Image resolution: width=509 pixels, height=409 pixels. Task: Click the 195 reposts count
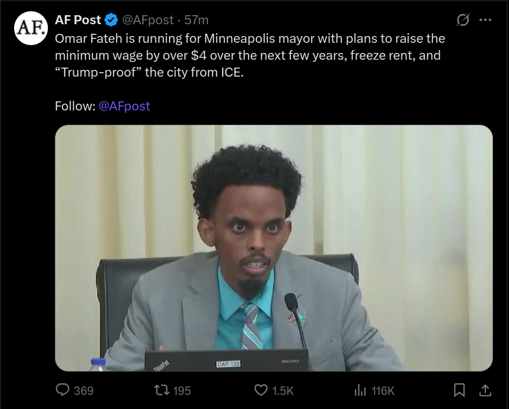(x=182, y=390)
